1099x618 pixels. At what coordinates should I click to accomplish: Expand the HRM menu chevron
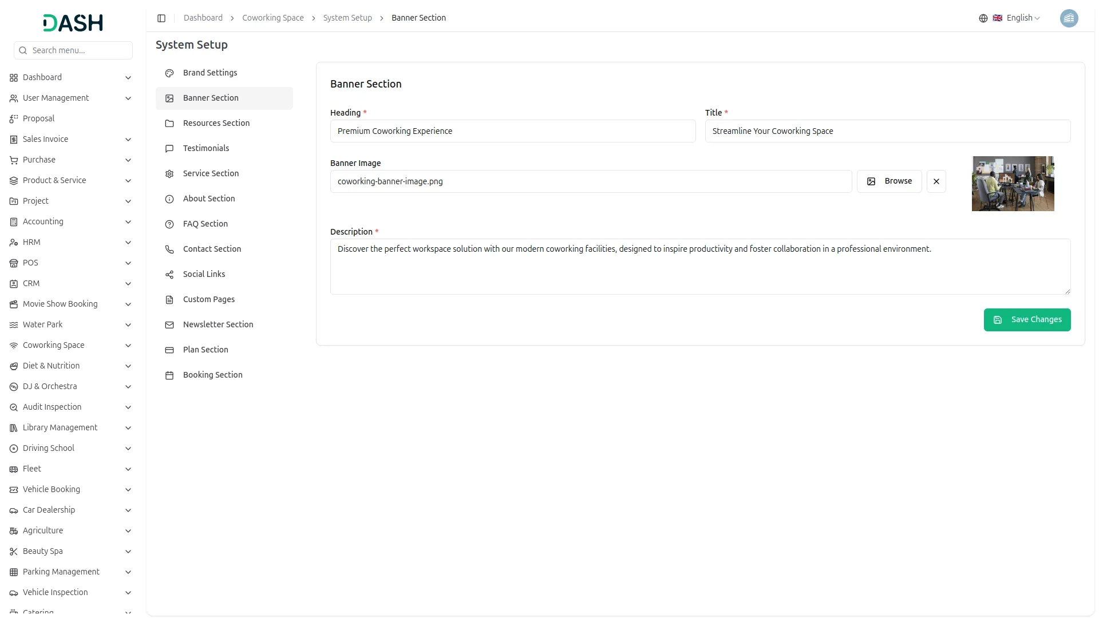tap(128, 243)
